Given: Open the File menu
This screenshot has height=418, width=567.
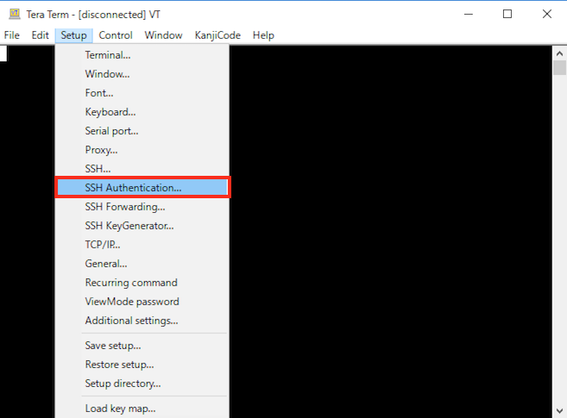Looking at the screenshot, I should (x=12, y=35).
